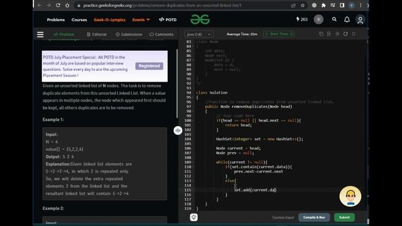Open the browser home page
This screenshot has width=402, height=226.
point(67,5)
